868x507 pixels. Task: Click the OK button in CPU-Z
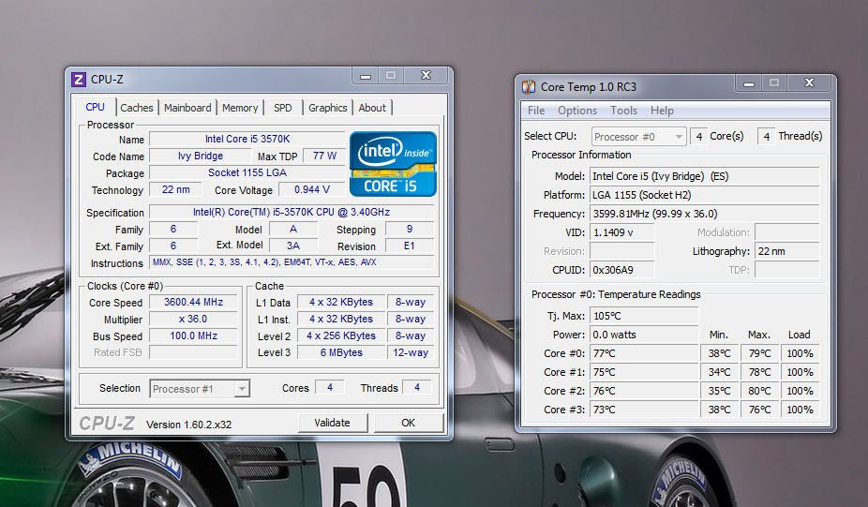408,423
